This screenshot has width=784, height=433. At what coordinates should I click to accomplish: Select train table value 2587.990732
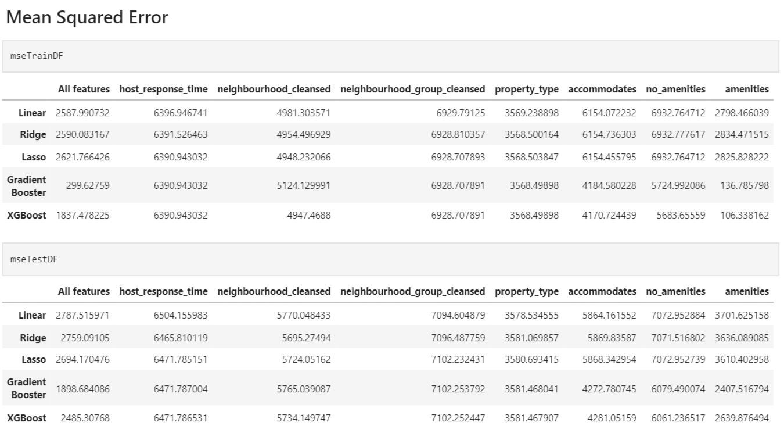82,113
